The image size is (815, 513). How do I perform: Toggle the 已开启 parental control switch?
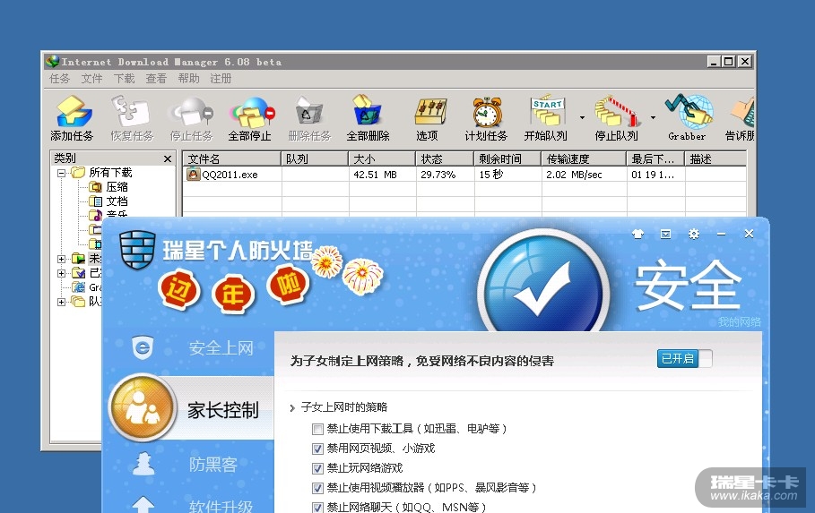coord(684,358)
